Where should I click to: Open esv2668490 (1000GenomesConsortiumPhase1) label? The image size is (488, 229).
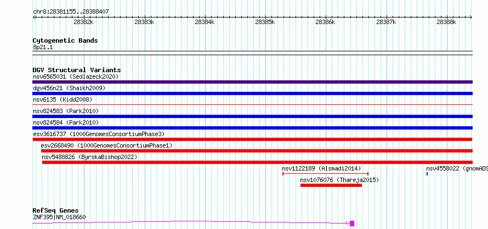coord(106,145)
